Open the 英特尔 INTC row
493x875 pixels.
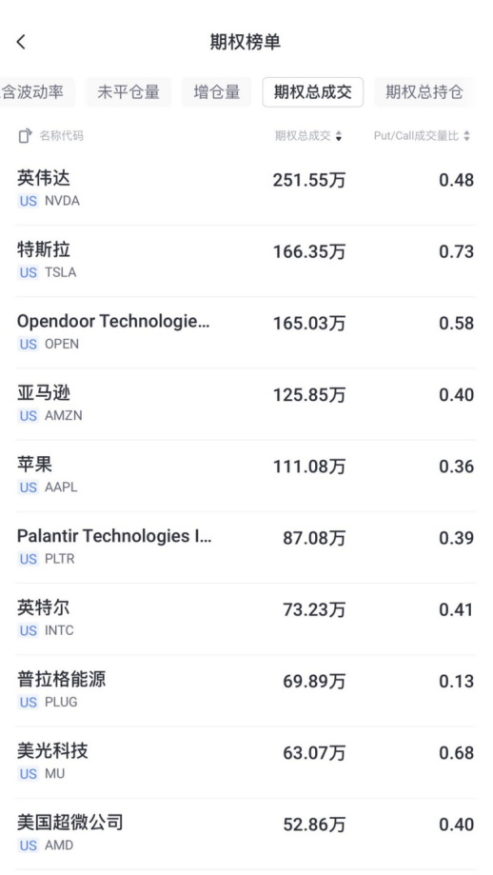246,620
